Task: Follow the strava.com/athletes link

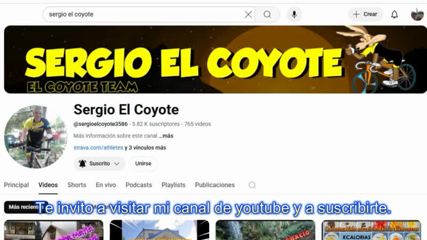Action: (x=98, y=148)
